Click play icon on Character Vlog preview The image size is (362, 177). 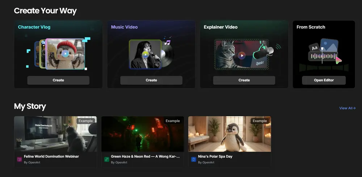tap(64, 54)
